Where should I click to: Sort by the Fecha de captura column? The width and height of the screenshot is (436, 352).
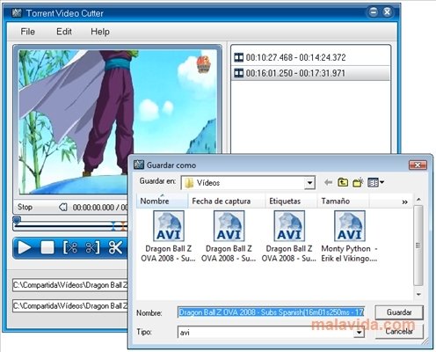227,201
